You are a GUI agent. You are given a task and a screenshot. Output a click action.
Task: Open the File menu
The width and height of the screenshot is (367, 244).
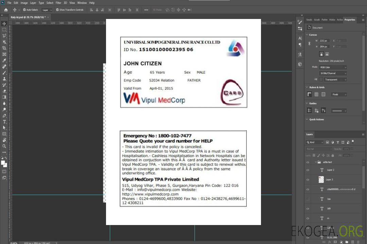coord(9,3)
